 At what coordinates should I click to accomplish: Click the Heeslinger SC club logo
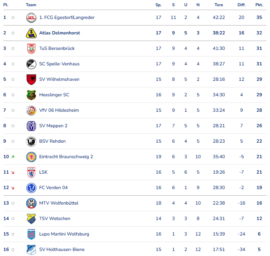(31, 95)
